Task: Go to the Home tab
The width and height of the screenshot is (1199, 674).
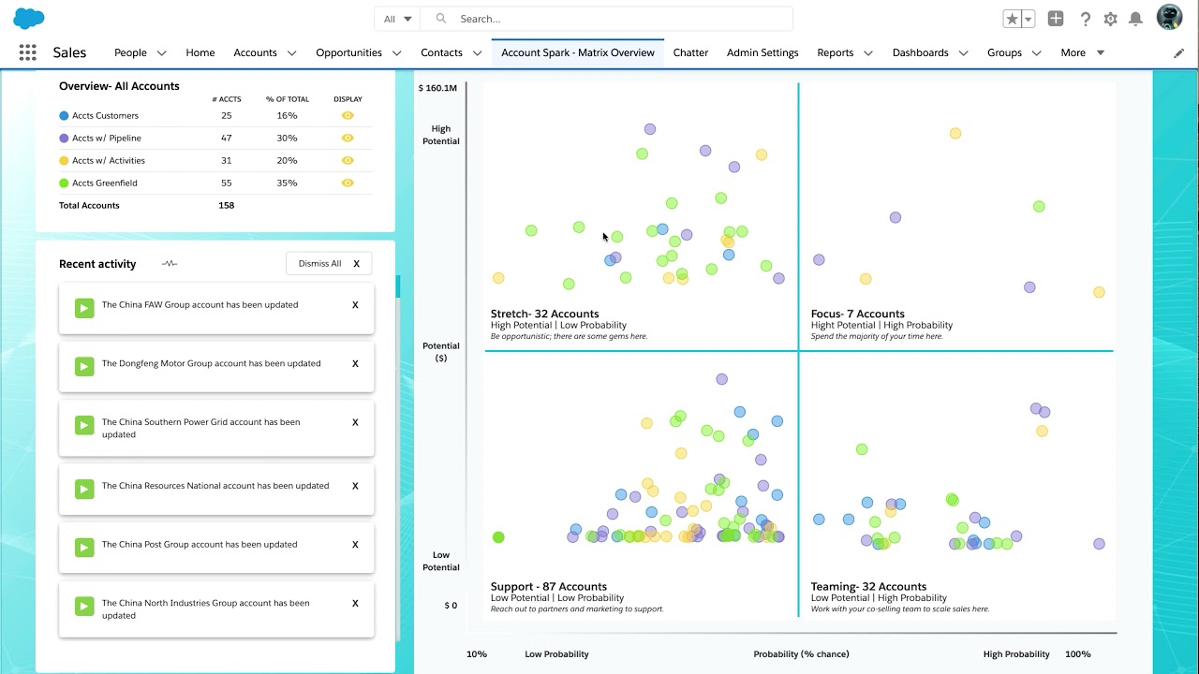Action: pyautogui.click(x=200, y=53)
